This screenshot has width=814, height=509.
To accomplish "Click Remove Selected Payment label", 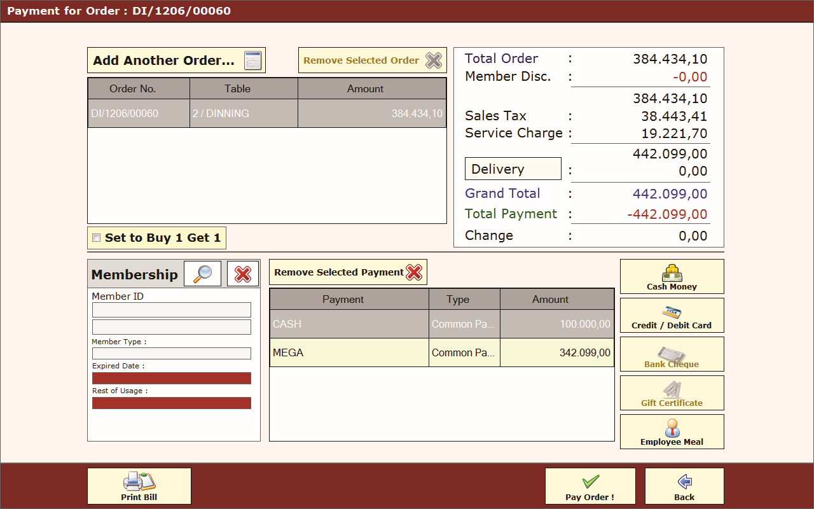I will (x=339, y=272).
